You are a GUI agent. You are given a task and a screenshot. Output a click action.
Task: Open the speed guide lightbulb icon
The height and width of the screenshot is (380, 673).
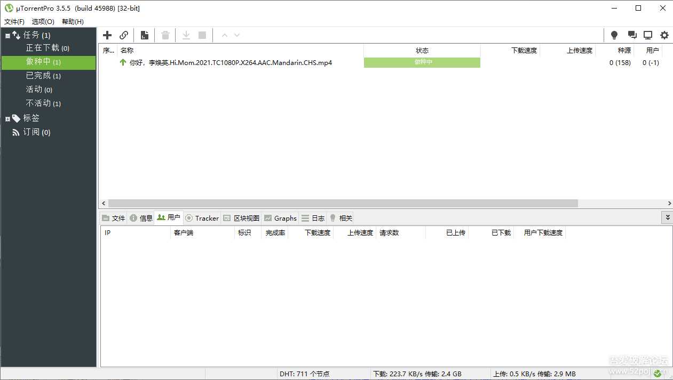coord(614,35)
